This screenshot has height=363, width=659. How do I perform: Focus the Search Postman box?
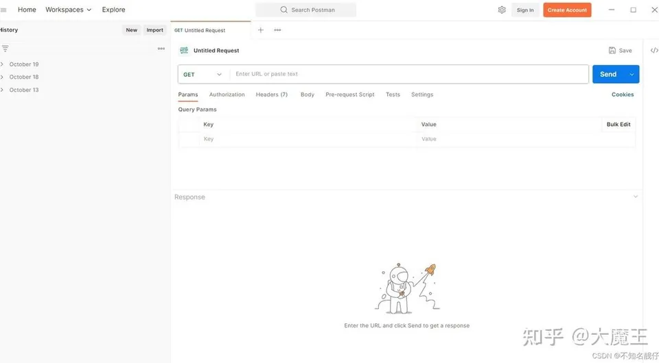coord(305,10)
